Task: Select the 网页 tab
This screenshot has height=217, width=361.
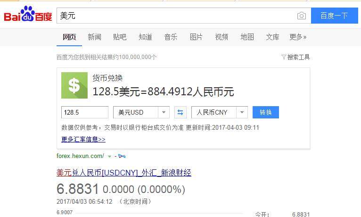Action: pyautogui.click(x=69, y=37)
